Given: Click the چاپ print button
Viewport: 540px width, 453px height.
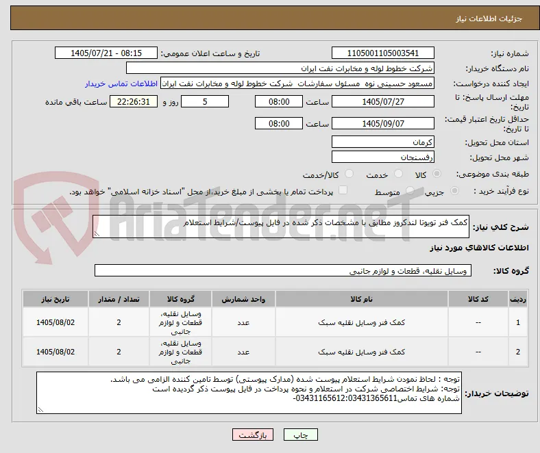Looking at the screenshot, I should (x=301, y=435).
